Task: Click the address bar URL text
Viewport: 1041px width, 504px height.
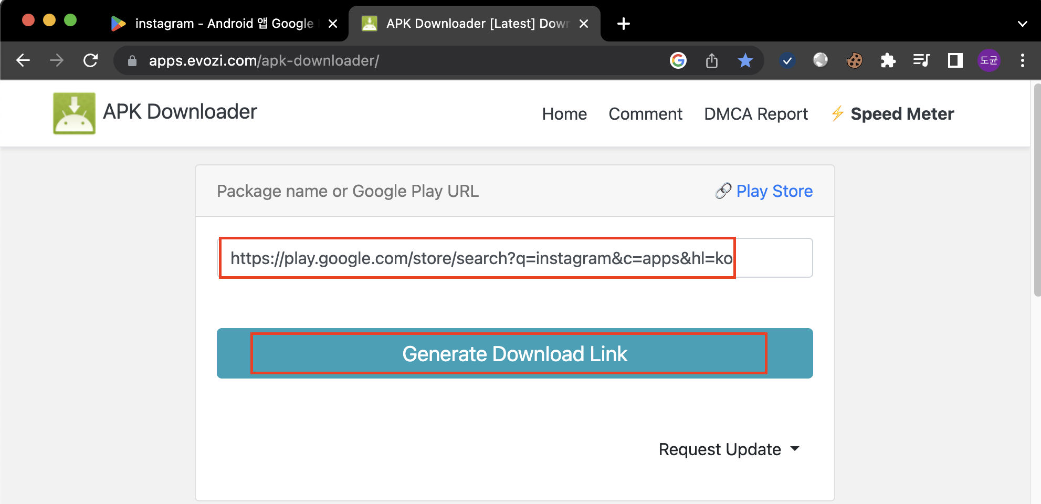Action: 264,61
